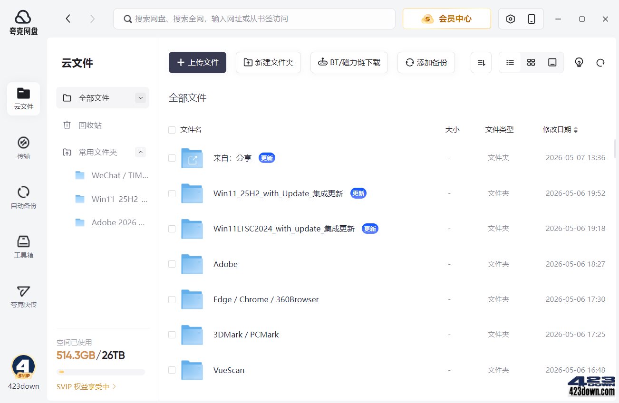Check the 3DMark / PCMark row checkbox
This screenshot has width=619, height=403.
point(172,335)
